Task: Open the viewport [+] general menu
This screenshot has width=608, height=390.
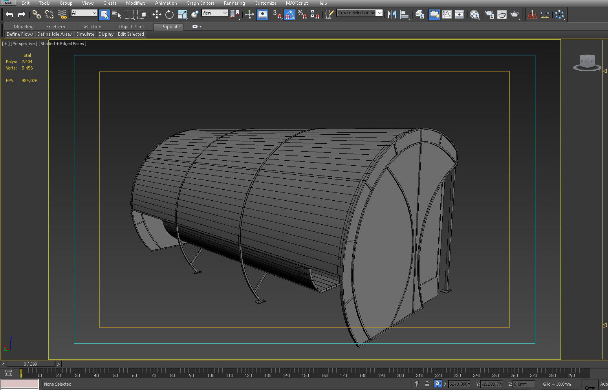Action: (5, 44)
